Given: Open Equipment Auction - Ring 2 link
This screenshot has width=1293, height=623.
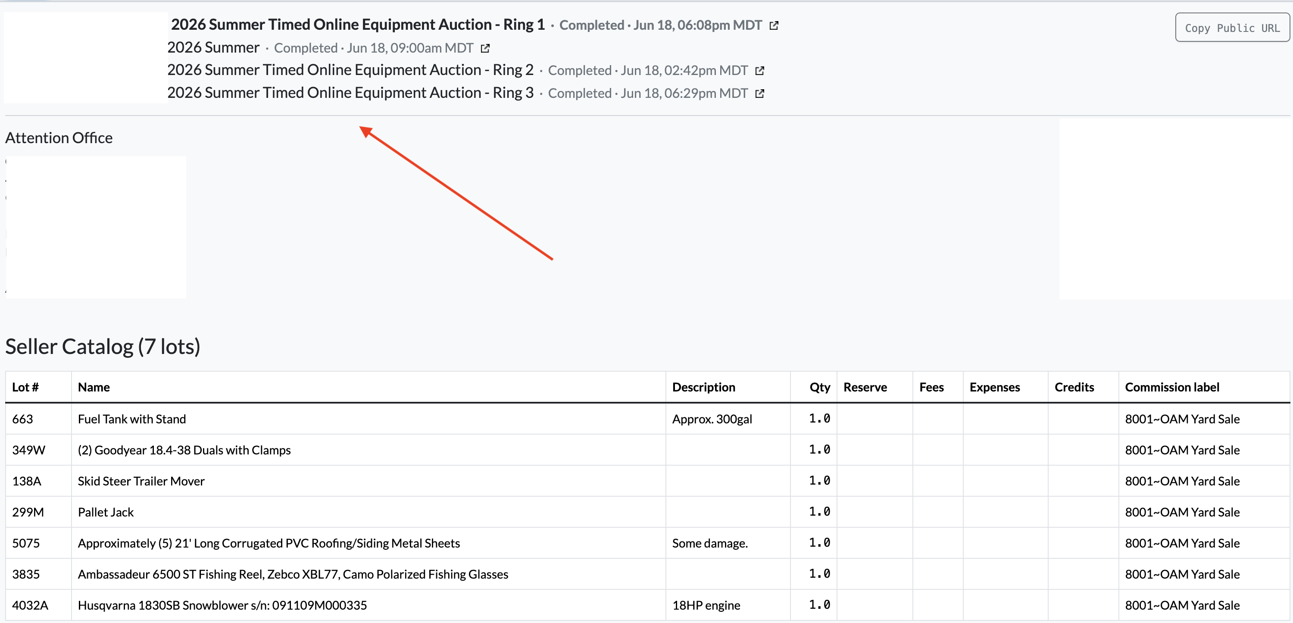Looking at the screenshot, I should pyautogui.click(x=350, y=70).
